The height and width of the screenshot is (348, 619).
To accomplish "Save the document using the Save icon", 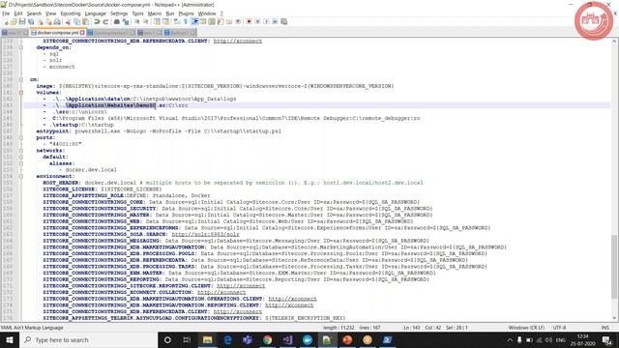I will click(22, 21).
